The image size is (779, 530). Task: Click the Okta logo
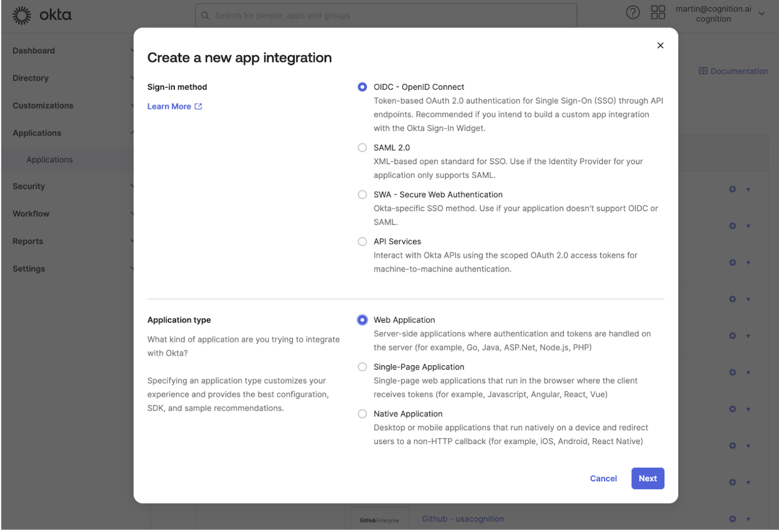click(x=42, y=15)
